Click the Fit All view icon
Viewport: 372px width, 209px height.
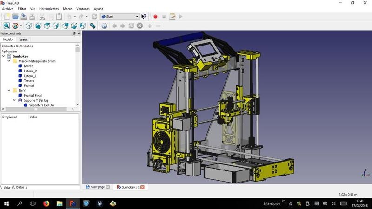(7, 26)
